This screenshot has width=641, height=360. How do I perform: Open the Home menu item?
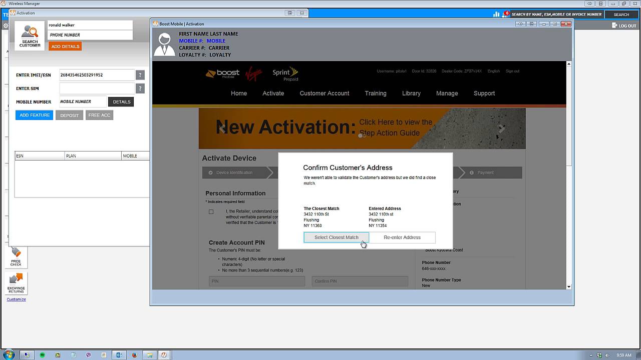point(239,93)
